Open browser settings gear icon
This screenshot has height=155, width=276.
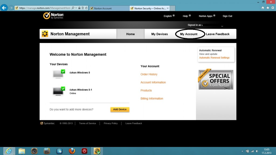(x=272, y=8)
